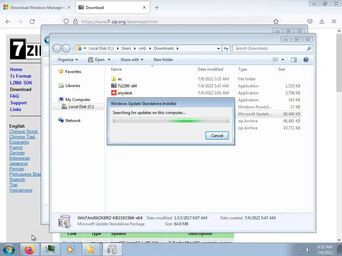
Task: Open the address bar history dropdown
Action: point(218,49)
